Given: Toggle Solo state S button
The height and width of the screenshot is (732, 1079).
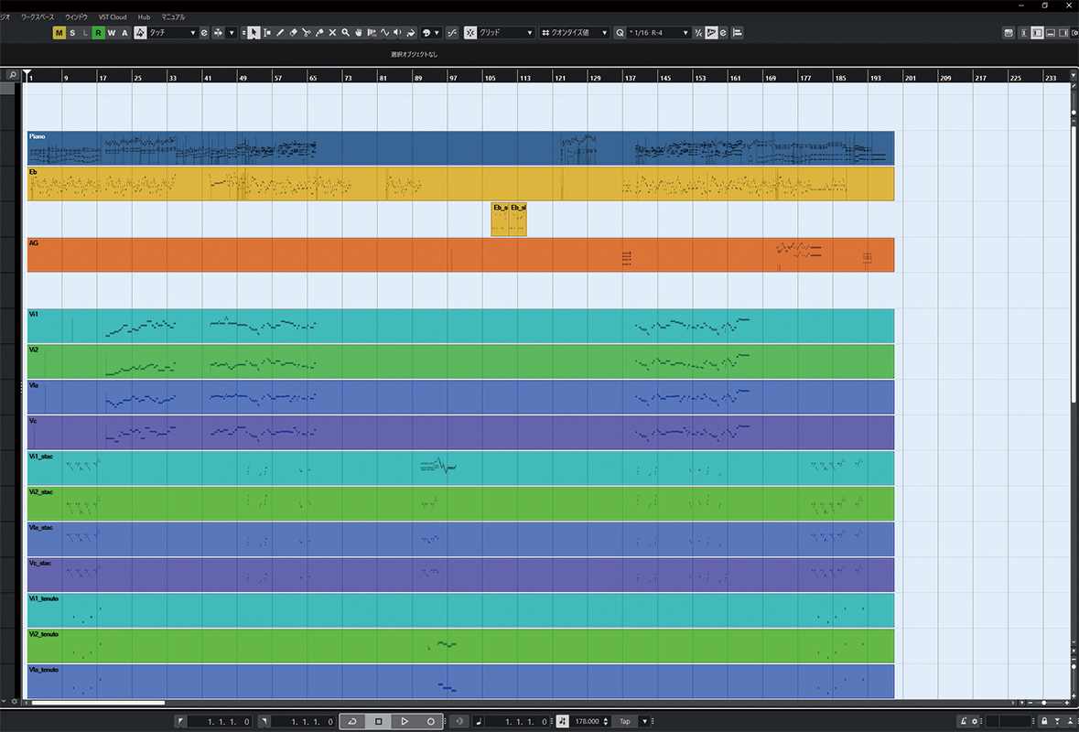Looking at the screenshot, I should tap(72, 33).
